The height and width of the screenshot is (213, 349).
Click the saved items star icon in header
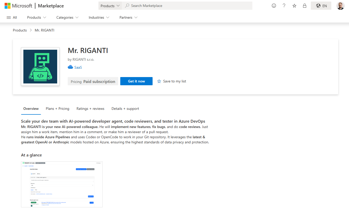(x=294, y=5)
